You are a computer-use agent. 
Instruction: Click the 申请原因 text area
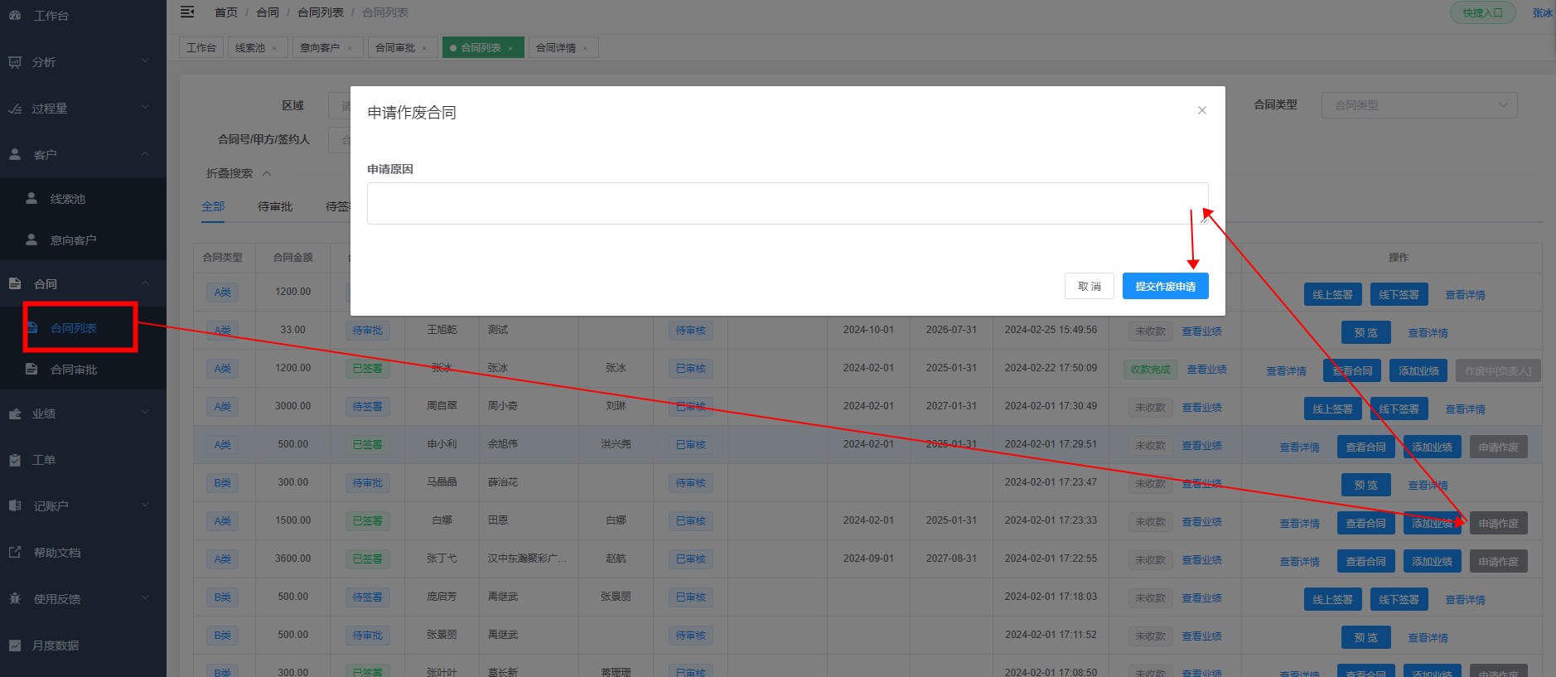[787, 203]
